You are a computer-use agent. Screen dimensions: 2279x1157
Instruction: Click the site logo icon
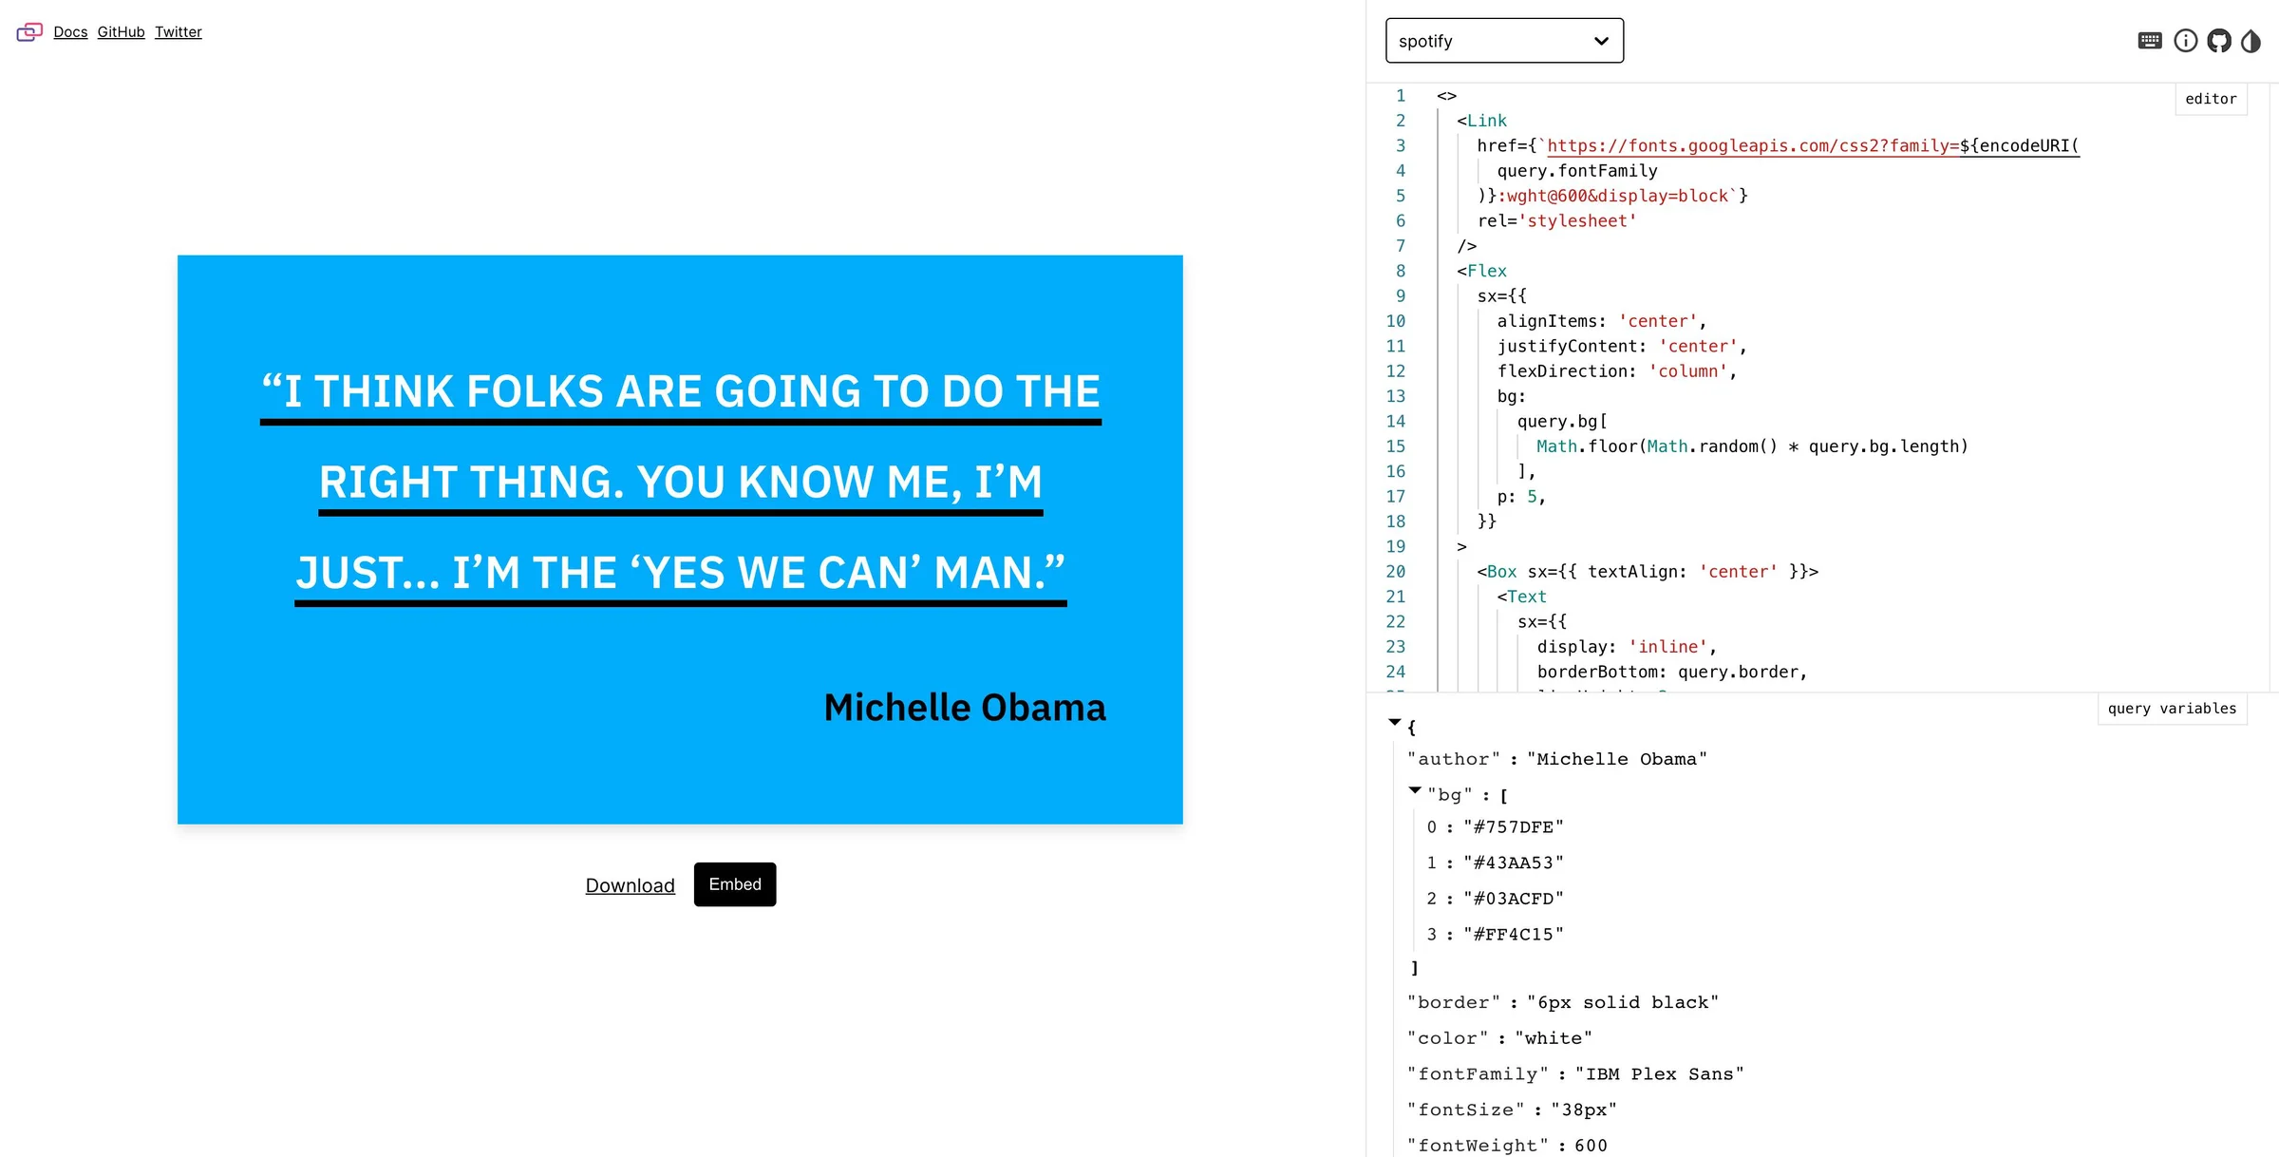pos(29,32)
